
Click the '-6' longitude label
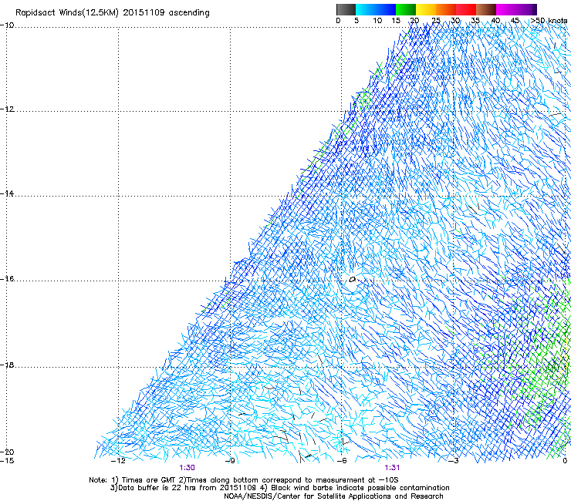pyautogui.click(x=342, y=461)
